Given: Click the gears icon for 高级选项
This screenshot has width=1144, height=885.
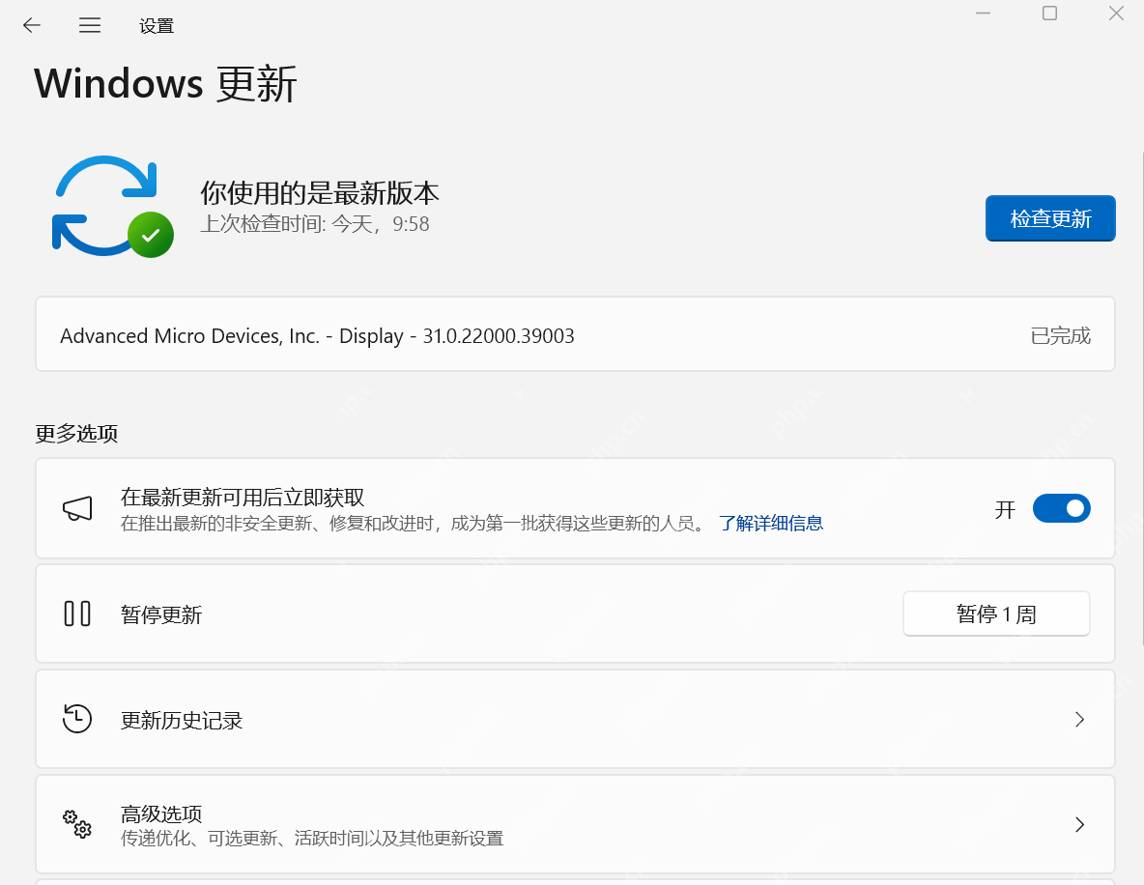Looking at the screenshot, I should click(77, 824).
